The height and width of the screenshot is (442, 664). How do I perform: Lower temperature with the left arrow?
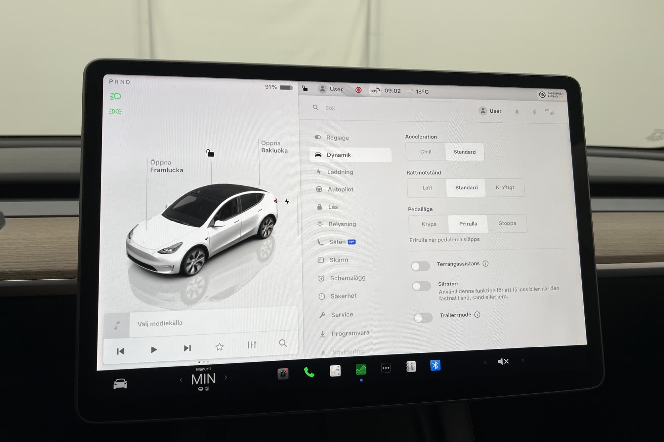(x=181, y=380)
